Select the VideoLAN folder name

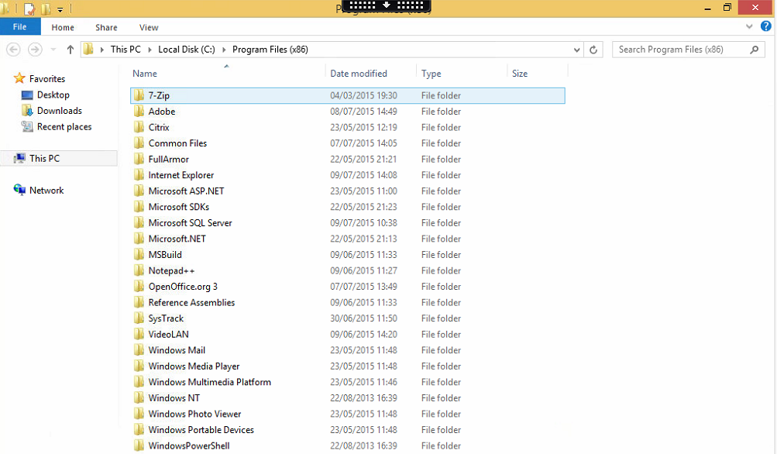(168, 334)
